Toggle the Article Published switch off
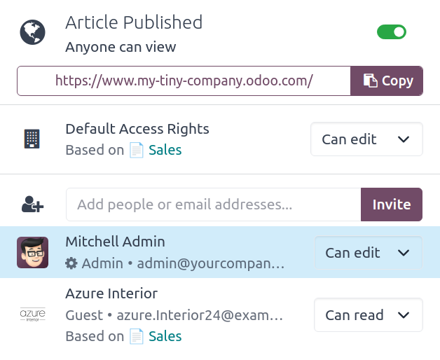 [391, 32]
